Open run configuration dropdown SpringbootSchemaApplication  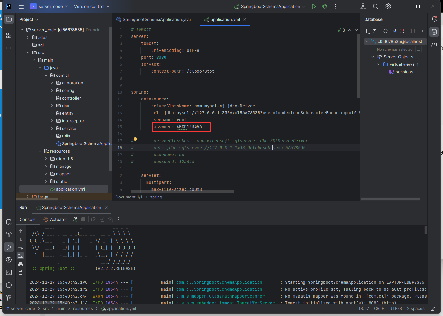[270, 6]
